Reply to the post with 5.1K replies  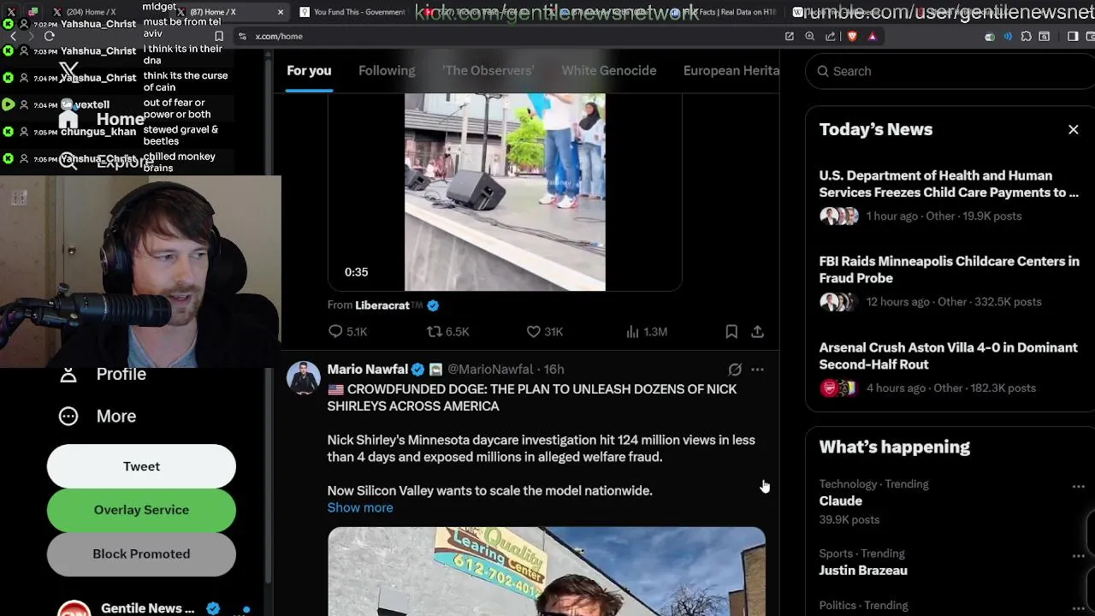tap(347, 331)
